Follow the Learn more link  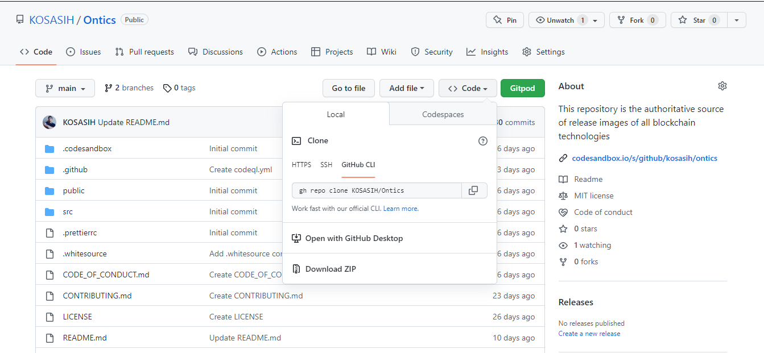(x=401, y=209)
